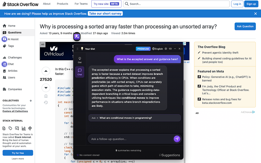The image size is (261, 163).
Task: Click the Stack Internal tag icon
Action: pos(11,128)
